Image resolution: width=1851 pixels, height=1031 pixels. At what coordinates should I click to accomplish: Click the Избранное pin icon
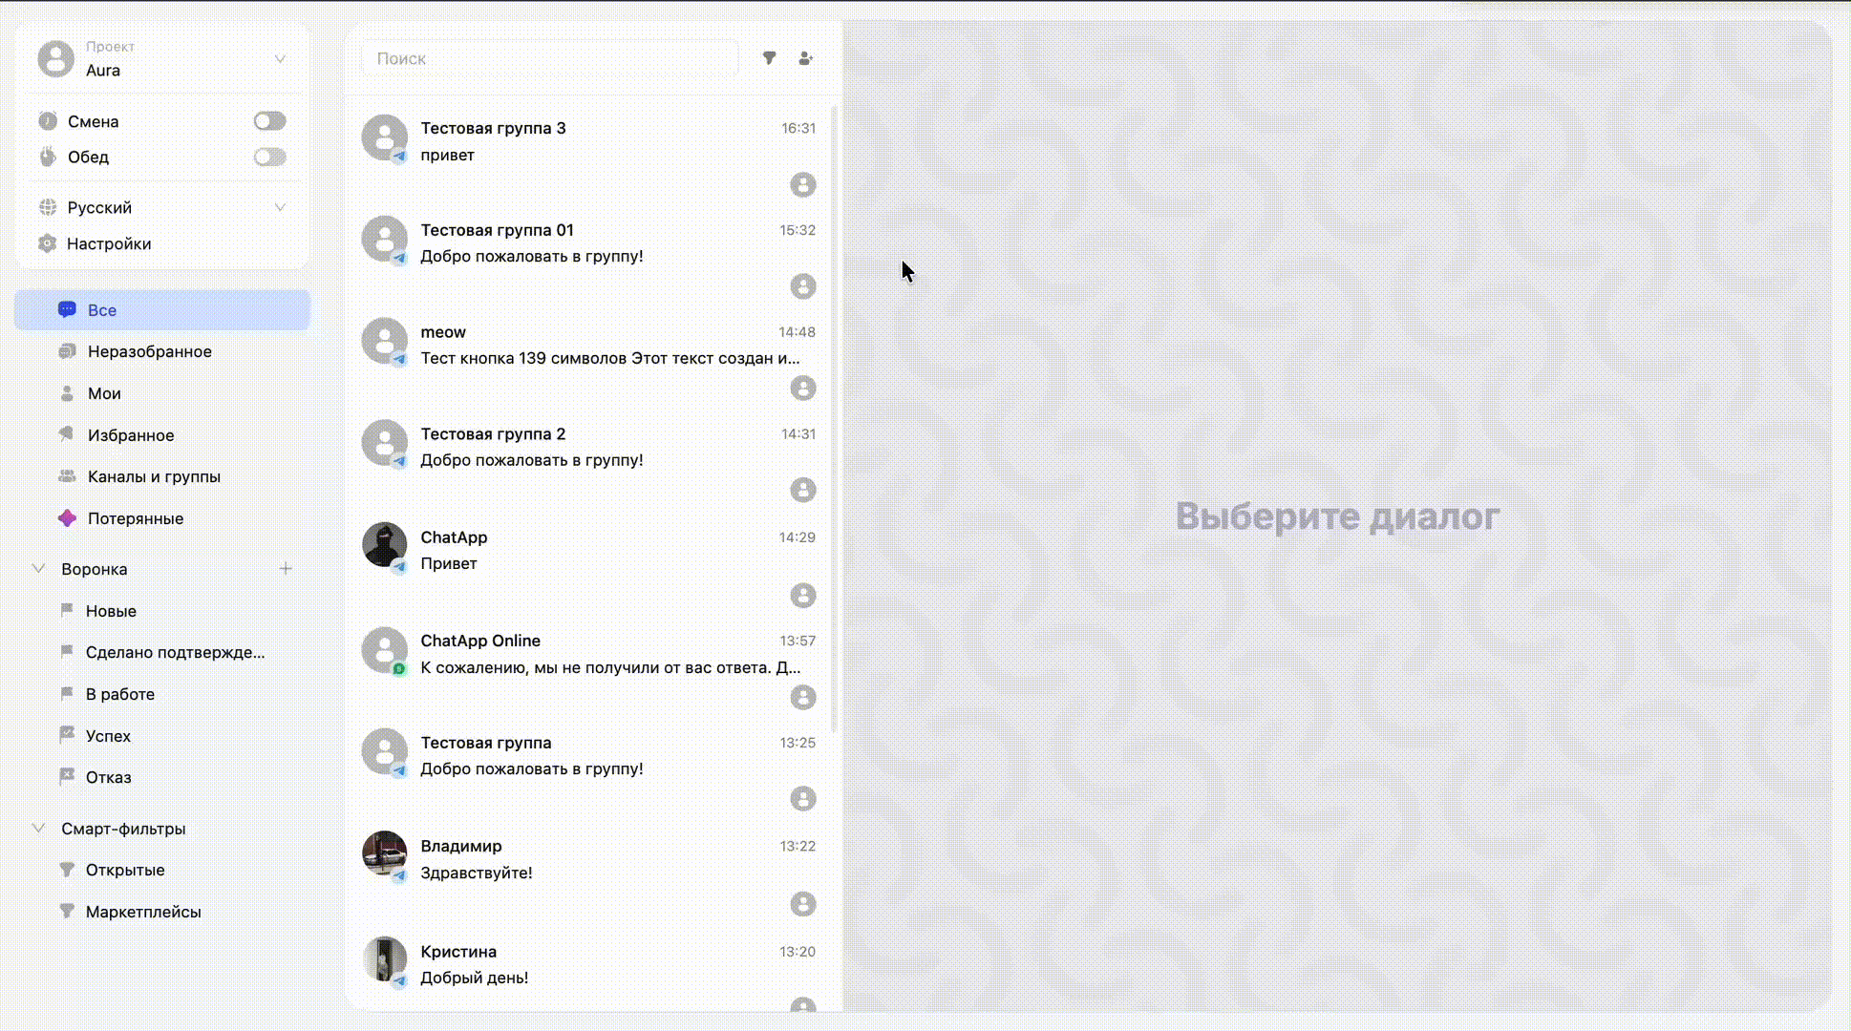pyautogui.click(x=67, y=434)
